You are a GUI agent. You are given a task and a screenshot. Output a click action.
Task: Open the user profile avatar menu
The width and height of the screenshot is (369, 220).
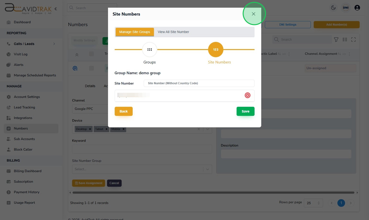point(357,8)
